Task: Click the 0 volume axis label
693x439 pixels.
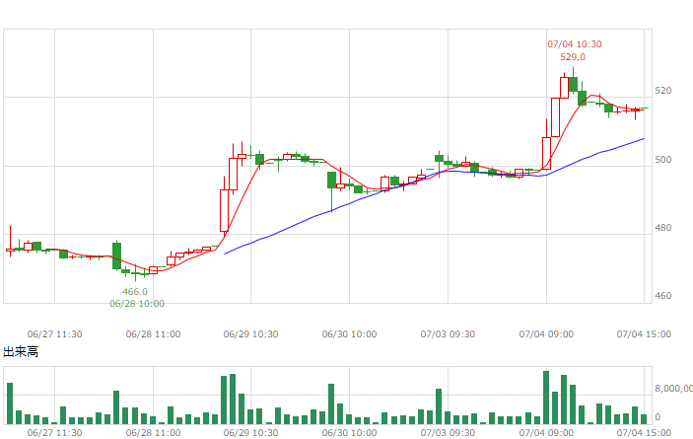Action: 658,417
